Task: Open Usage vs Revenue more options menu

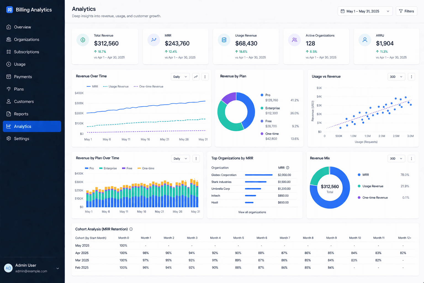Action: (411, 77)
